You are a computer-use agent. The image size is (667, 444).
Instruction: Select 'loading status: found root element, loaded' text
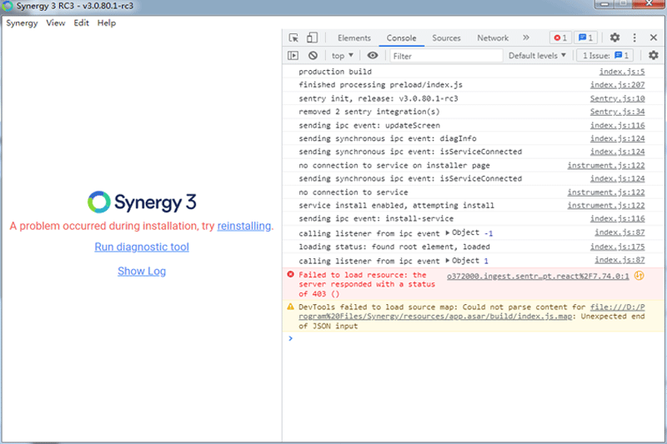point(394,247)
